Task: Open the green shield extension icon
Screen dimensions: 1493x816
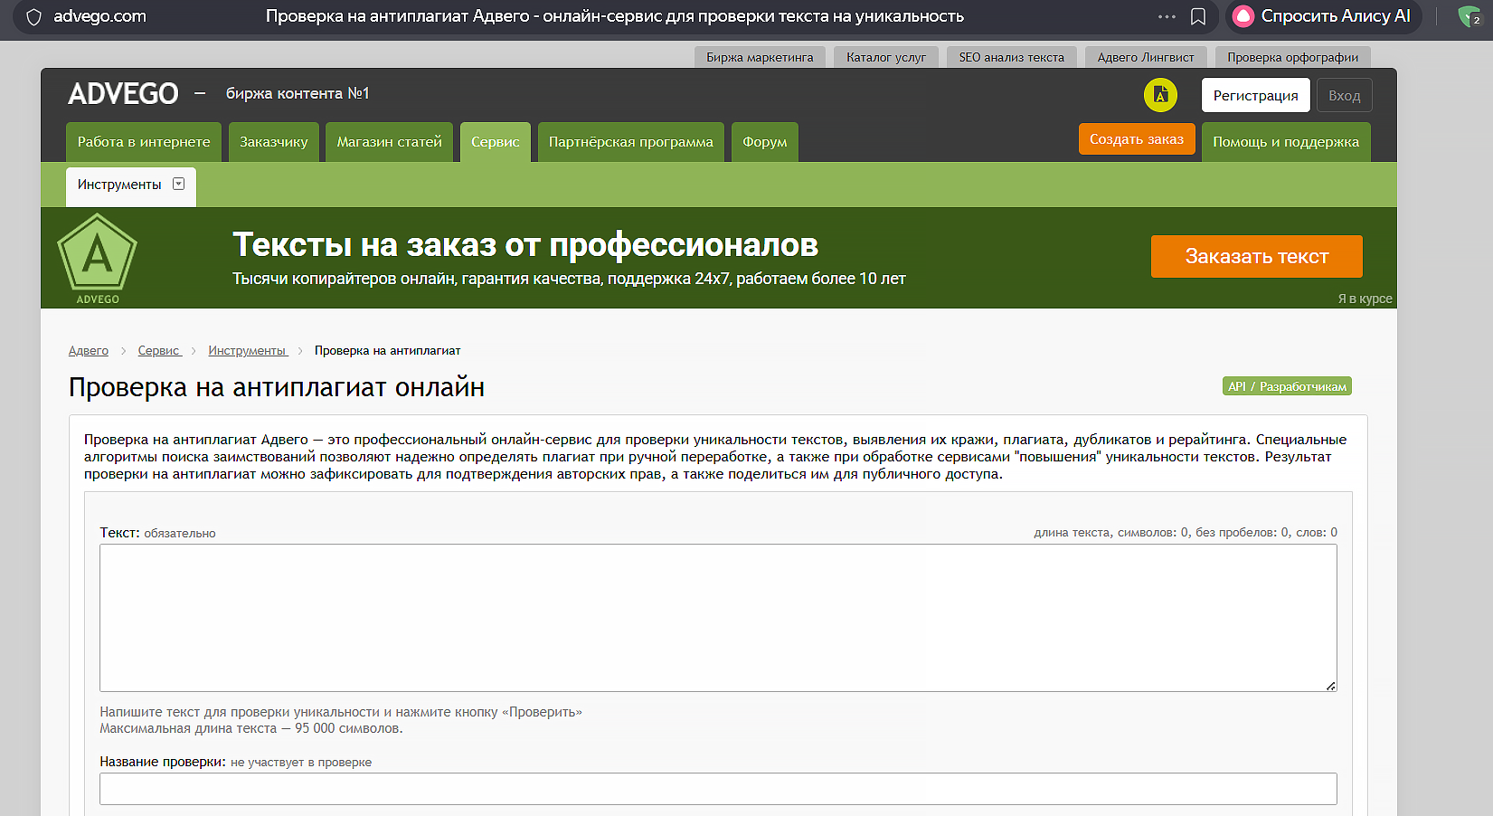Action: pyautogui.click(x=1469, y=16)
